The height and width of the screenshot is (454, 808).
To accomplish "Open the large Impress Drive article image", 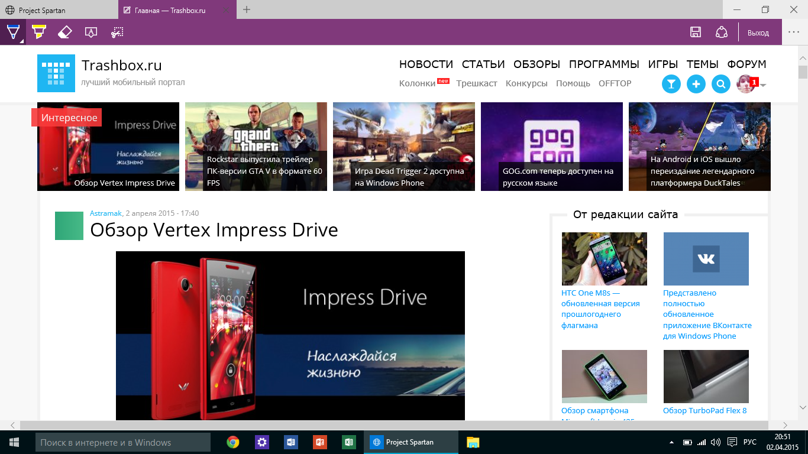I will (x=290, y=336).
